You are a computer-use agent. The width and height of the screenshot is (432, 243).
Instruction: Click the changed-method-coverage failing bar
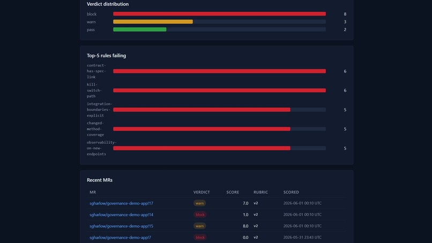202,129
